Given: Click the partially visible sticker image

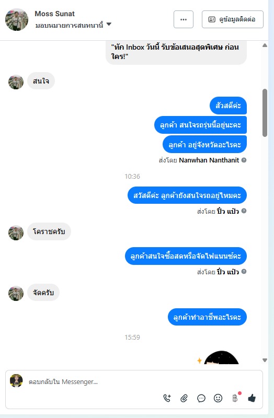Looking at the screenshot, I should click(221, 357).
